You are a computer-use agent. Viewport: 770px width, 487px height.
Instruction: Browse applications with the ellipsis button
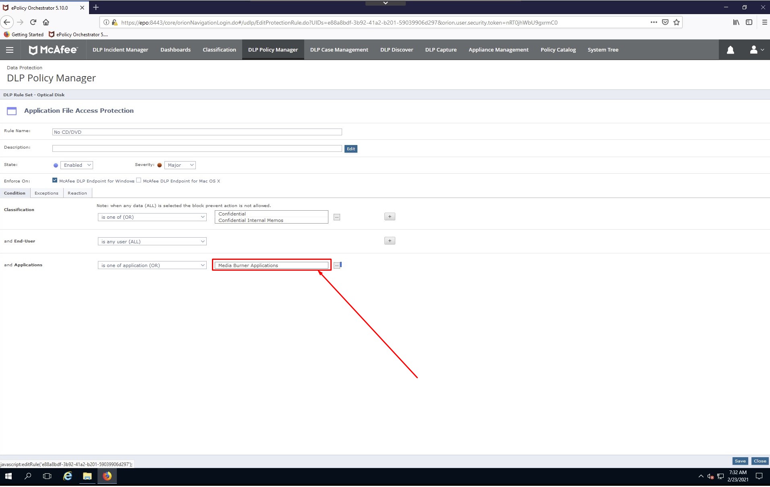pyautogui.click(x=337, y=265)
